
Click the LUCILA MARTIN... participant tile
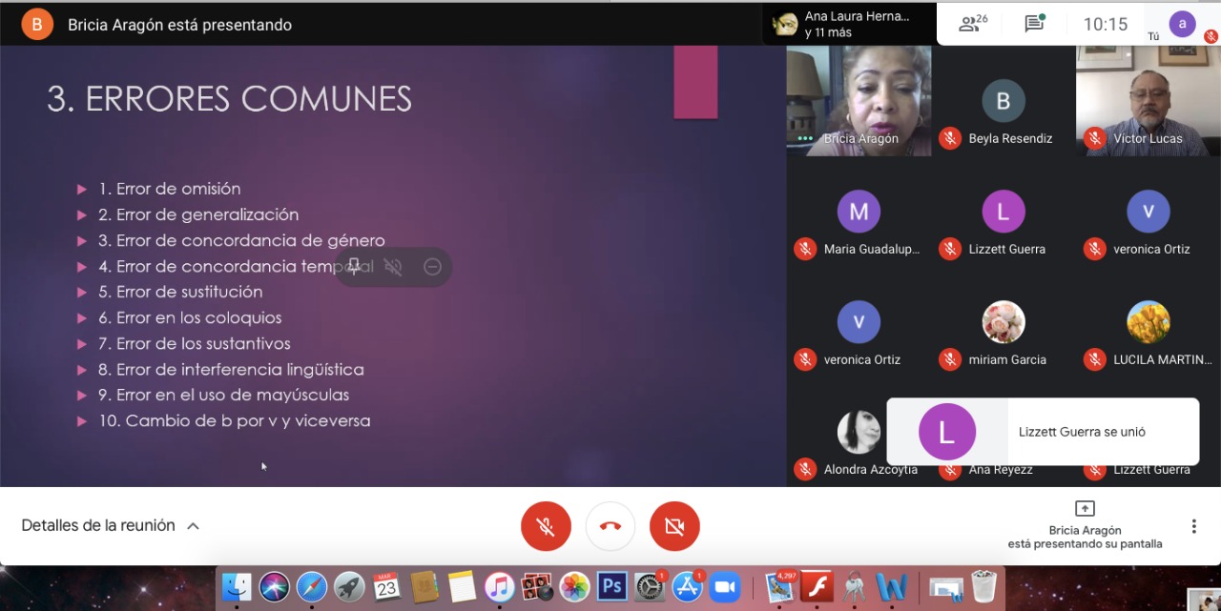coord(1149,332)
